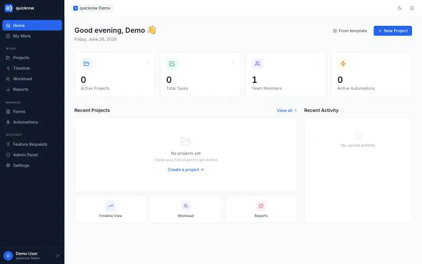Click the Active Automations label text

[356, 88]
